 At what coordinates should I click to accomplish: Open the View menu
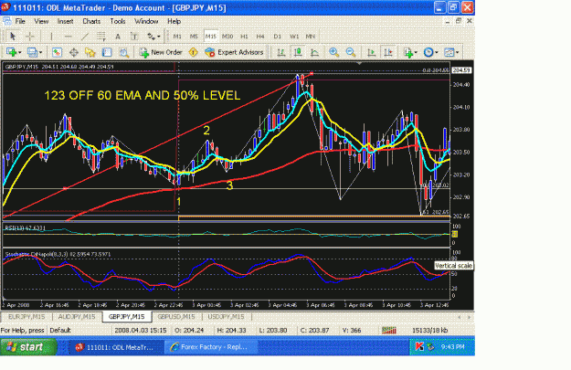[41, 21]
